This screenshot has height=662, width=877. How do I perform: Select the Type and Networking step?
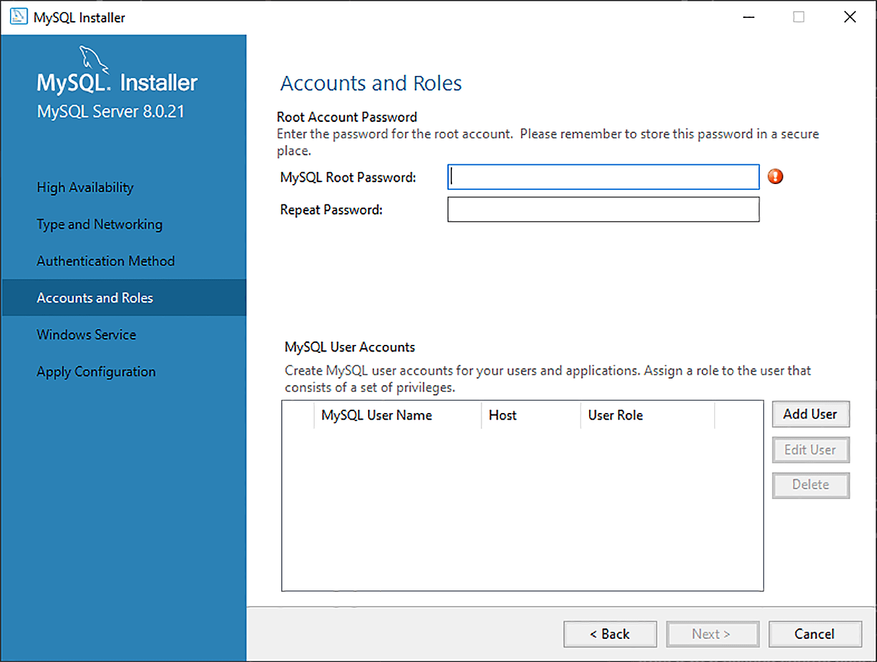[99, 224]
